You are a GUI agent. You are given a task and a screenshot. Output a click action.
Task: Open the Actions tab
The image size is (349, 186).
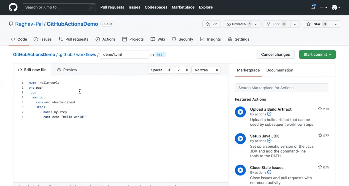click(105, 39)
